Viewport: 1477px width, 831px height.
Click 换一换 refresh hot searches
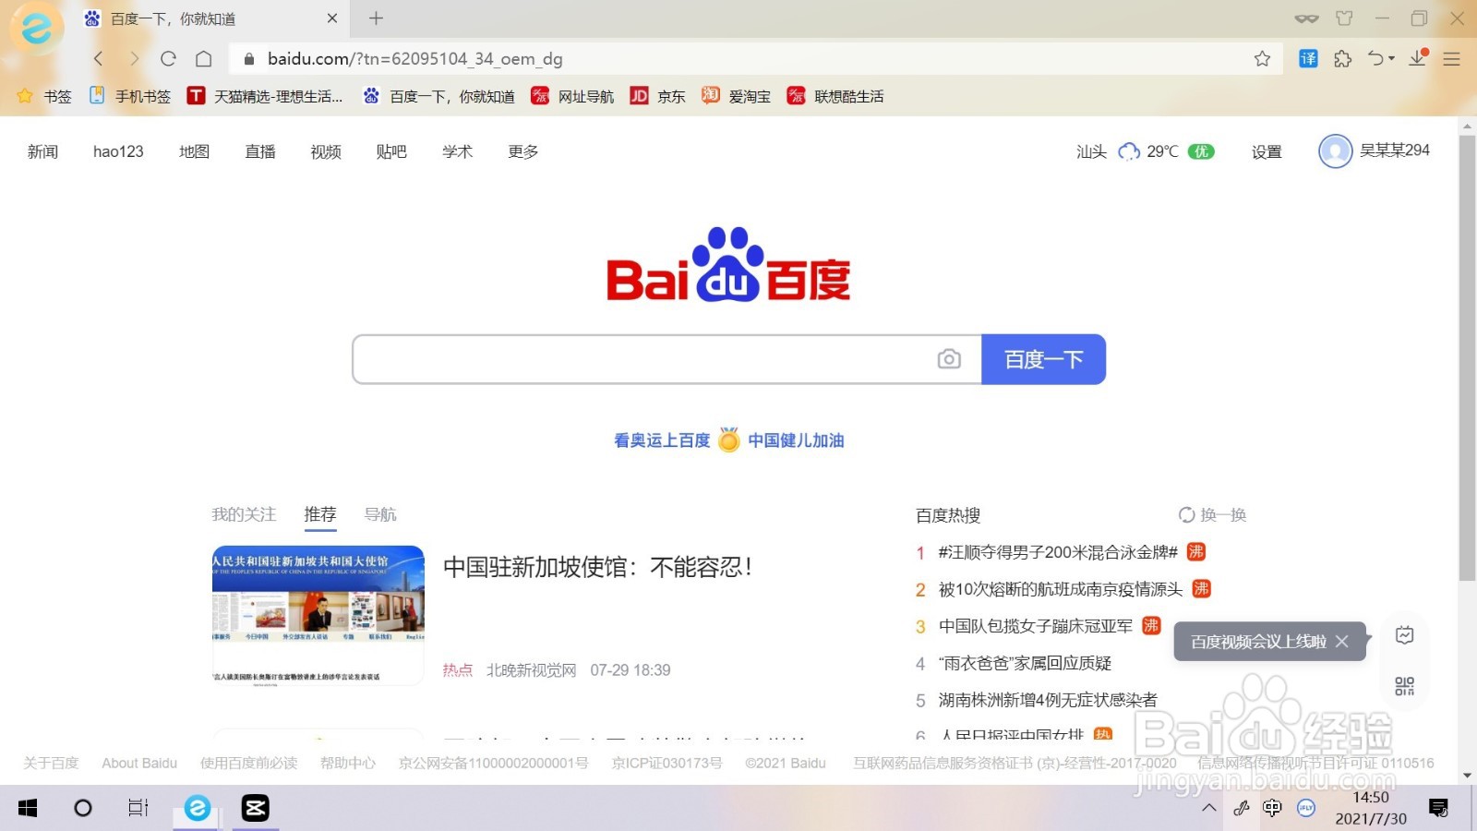pos(1212,514)
